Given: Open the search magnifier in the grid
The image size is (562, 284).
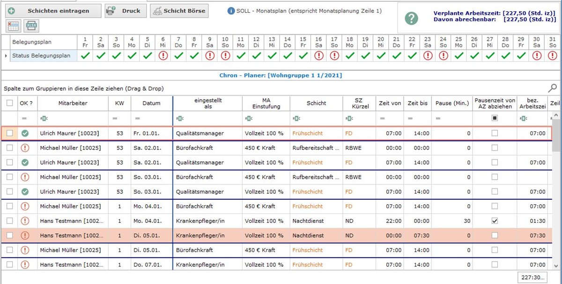Looking at the screenshot, I should tap(553, 87).
